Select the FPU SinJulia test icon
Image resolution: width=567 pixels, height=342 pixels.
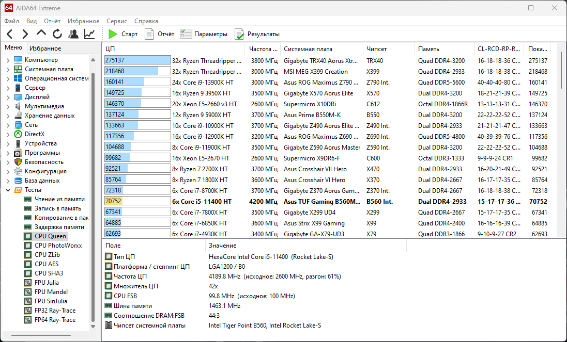click(27, 301)
